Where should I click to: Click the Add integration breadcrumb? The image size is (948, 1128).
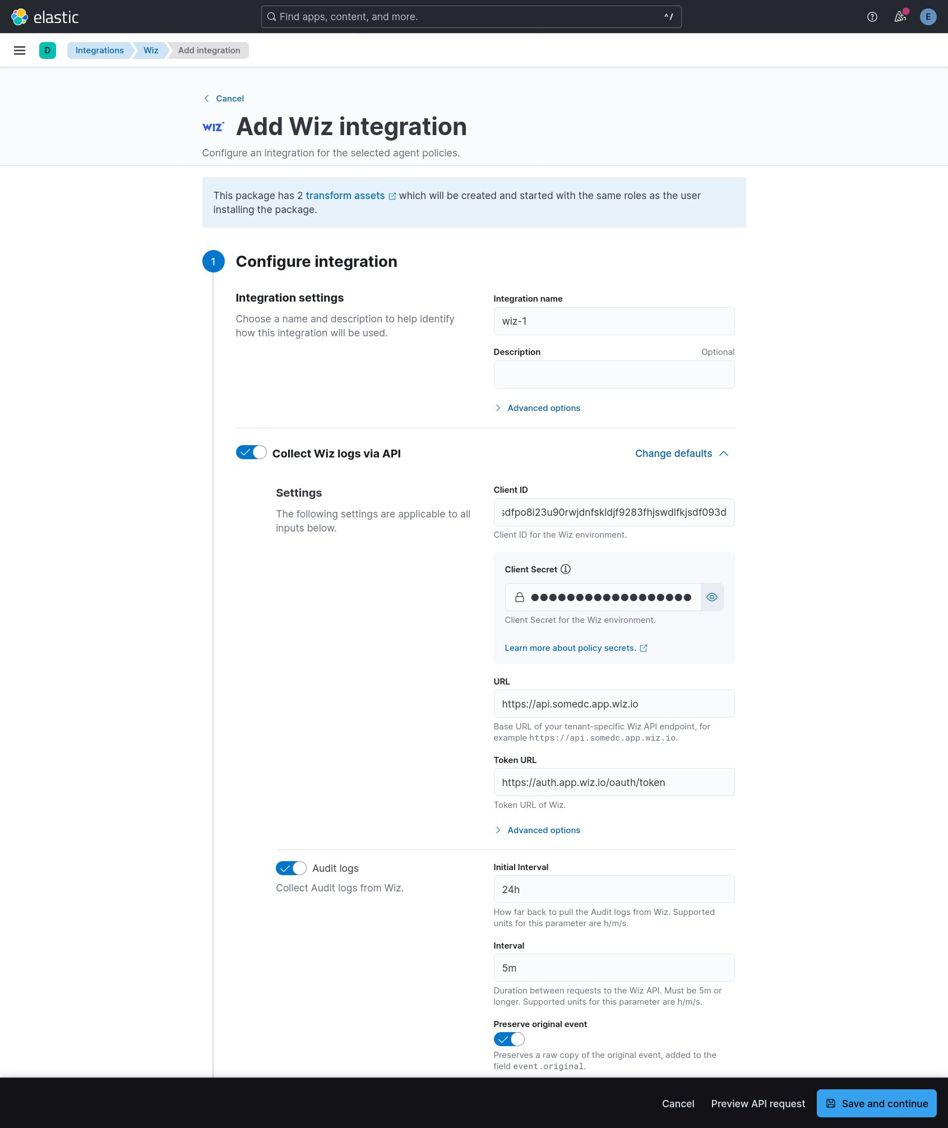click(x=209, y=50)
